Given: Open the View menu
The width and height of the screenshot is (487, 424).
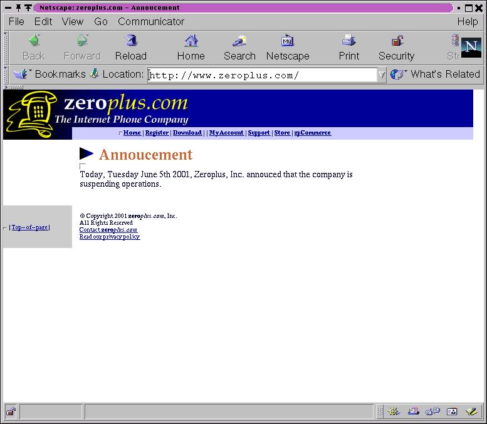Looking at the screenshot, I should [x=73, y=21].
